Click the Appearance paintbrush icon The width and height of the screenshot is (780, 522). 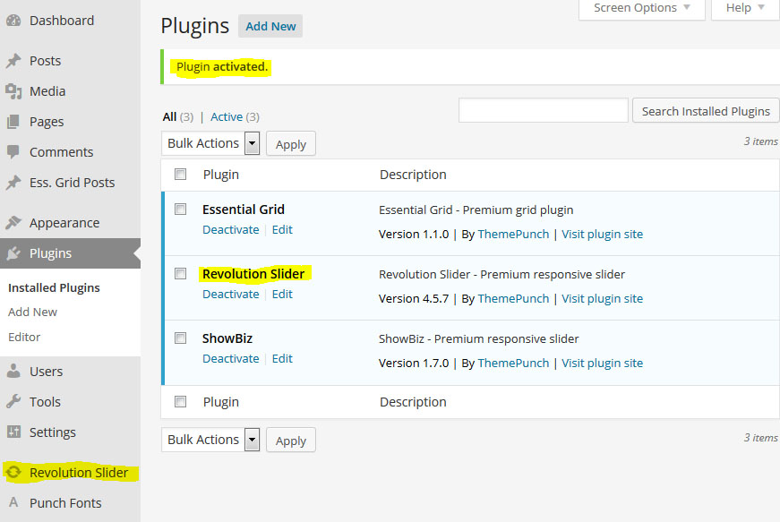click(x=13, y=223)
